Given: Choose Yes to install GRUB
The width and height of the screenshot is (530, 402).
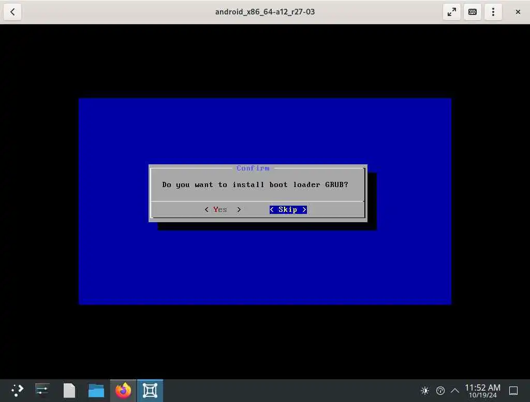Looking at the screenshot, I should [223, 210].
